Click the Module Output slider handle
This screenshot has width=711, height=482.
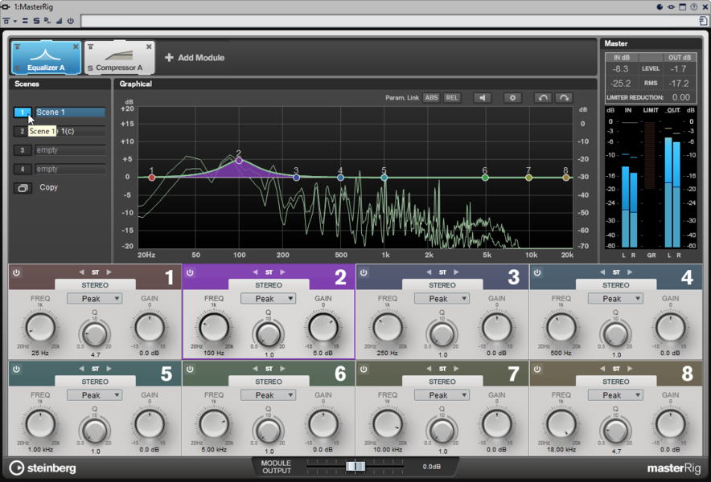tap(355, 466)
